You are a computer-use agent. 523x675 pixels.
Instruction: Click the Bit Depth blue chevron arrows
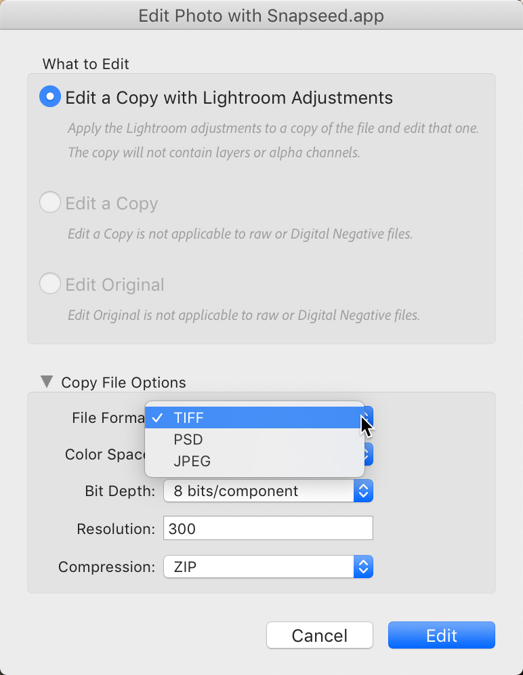coord(364,491)
